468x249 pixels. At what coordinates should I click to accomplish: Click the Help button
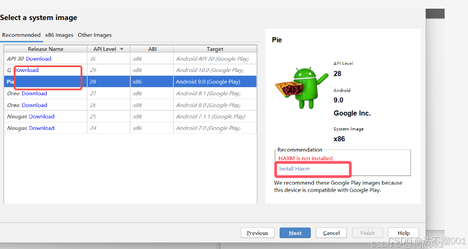tap(403, 233)
